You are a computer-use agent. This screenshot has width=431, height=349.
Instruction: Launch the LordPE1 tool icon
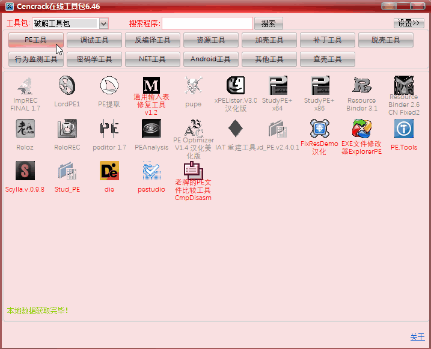[67, 85]
